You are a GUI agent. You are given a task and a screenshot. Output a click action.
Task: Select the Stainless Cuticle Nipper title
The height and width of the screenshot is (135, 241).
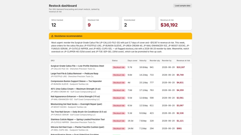click(78, 119)
